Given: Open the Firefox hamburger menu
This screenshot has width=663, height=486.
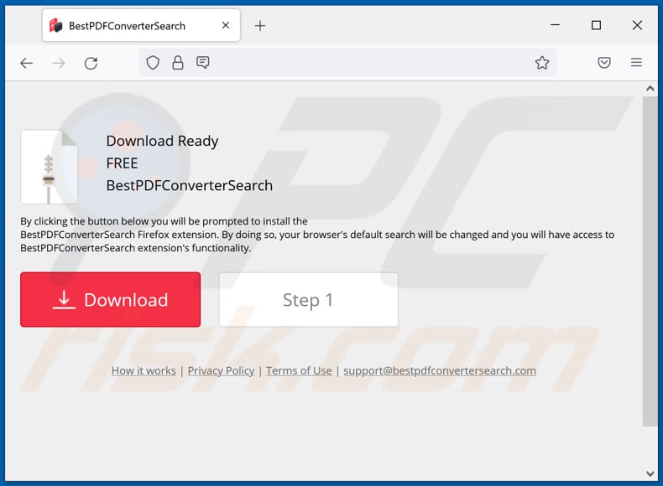Looking at the screenshot, I should [x=636, y=63].
